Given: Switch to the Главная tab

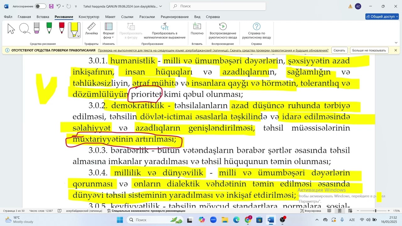Looking at the screenshot, I should 24,17.
